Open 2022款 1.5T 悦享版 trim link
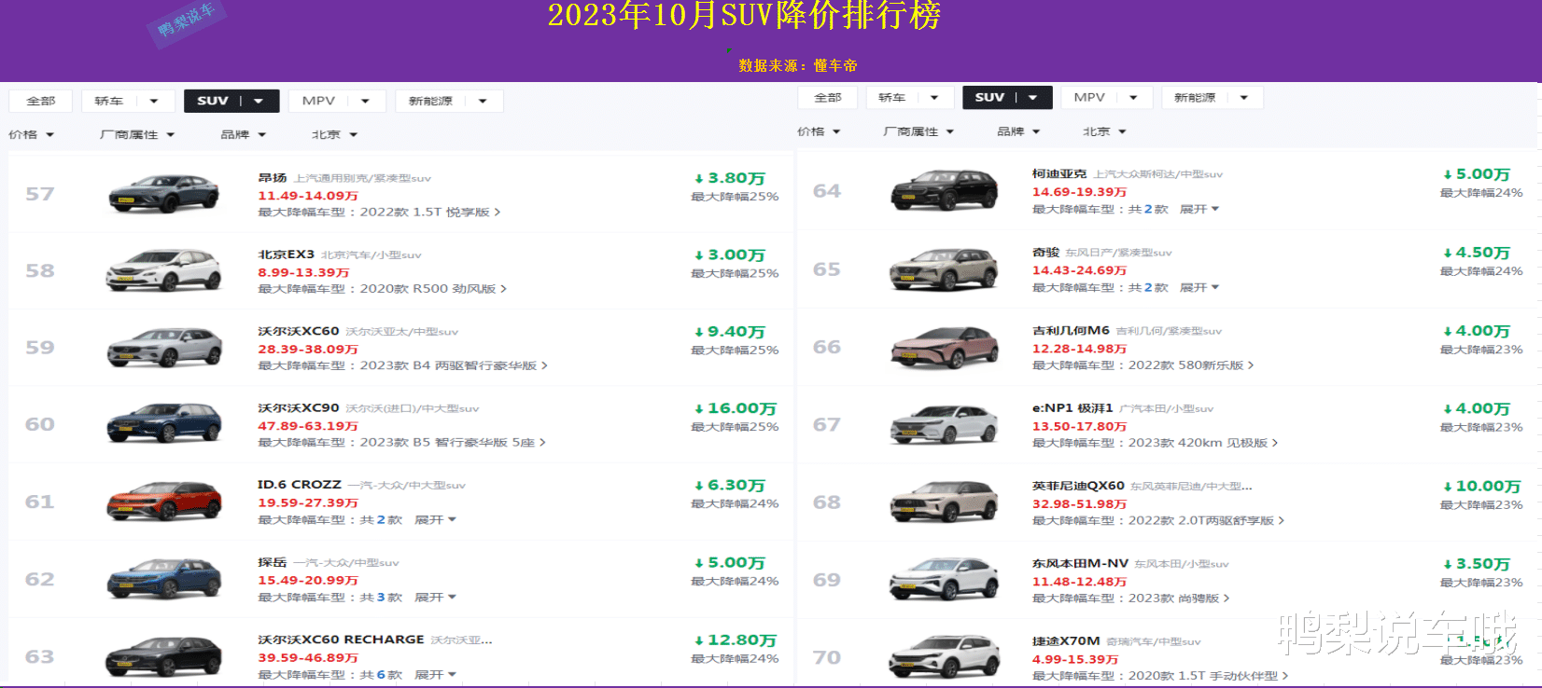1542x688 pixels. [430, 213]
